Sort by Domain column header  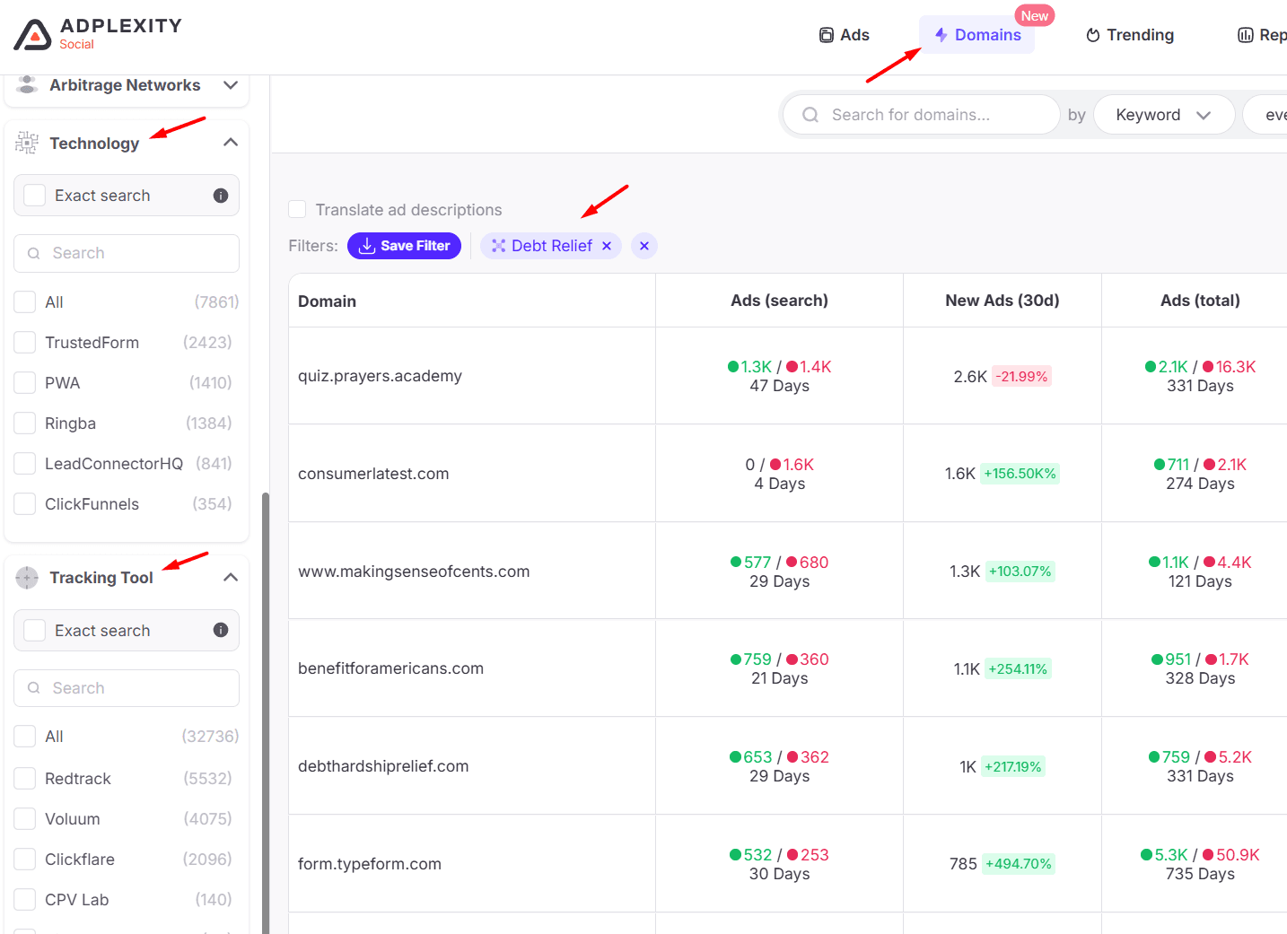coord(327,301)
